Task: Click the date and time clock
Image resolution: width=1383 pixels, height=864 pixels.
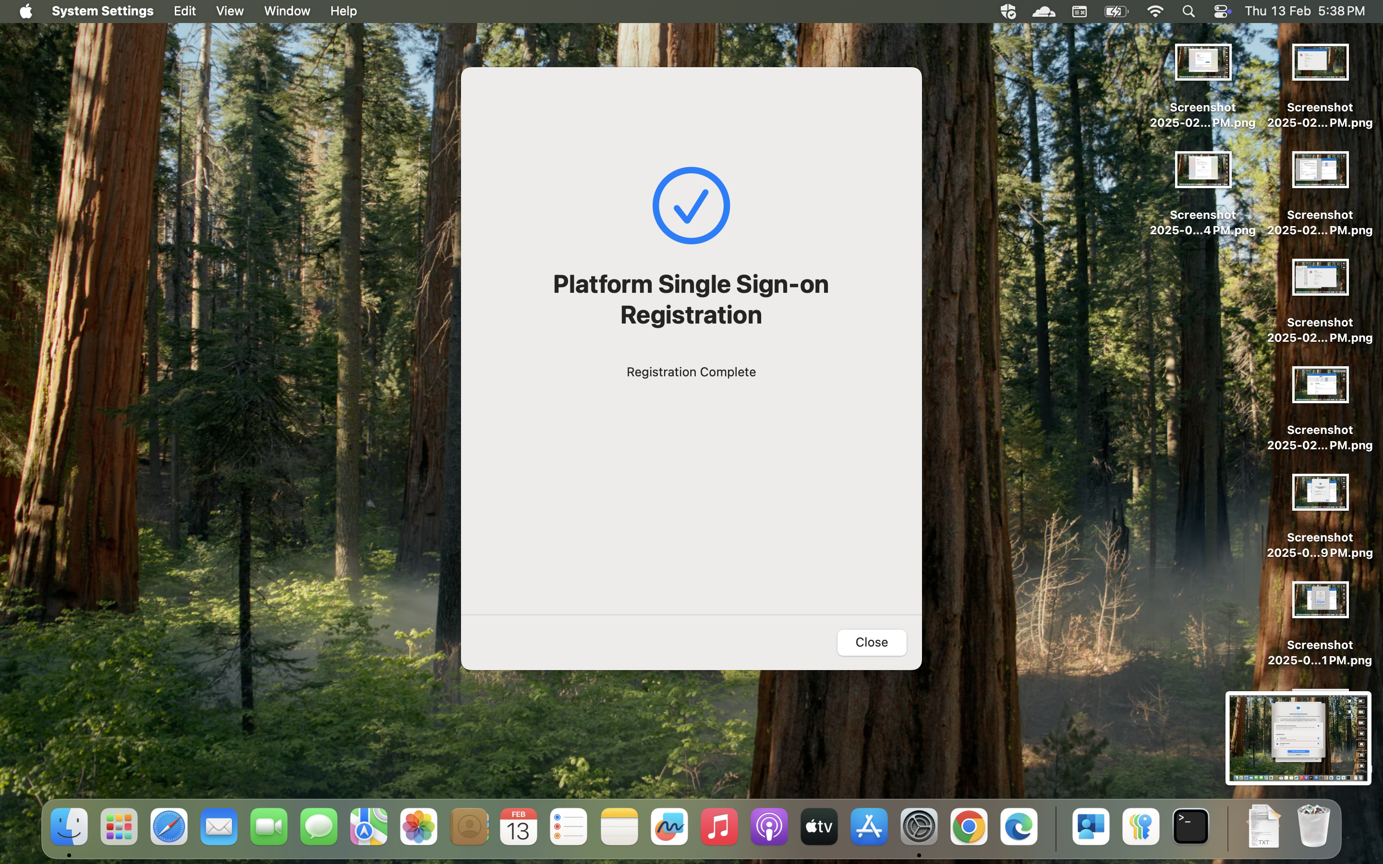Action: (1305, 11)
